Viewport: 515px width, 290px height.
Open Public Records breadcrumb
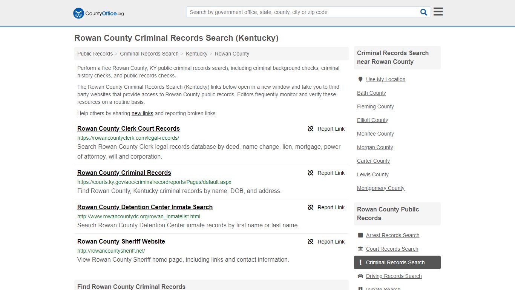pyautogui.click(x=95, y=54)
